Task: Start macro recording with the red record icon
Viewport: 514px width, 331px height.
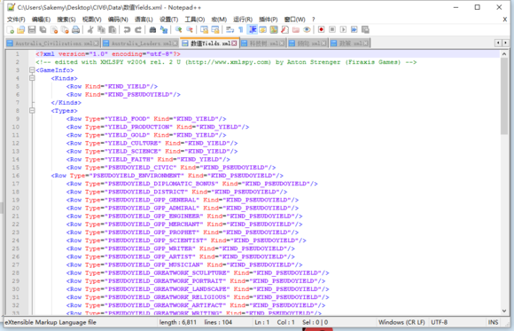Action: coord(321,29)
